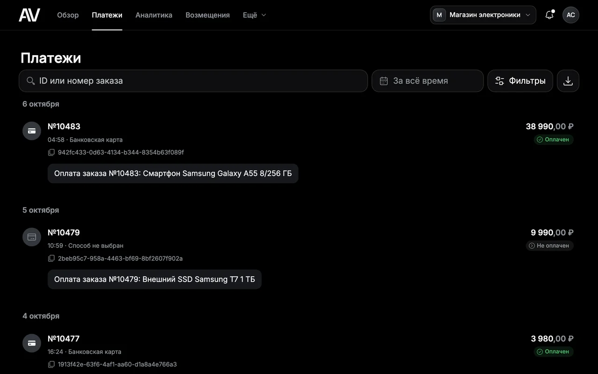Open the notifications bell
Screen dimensions: 598x374
tap(549, 15)
